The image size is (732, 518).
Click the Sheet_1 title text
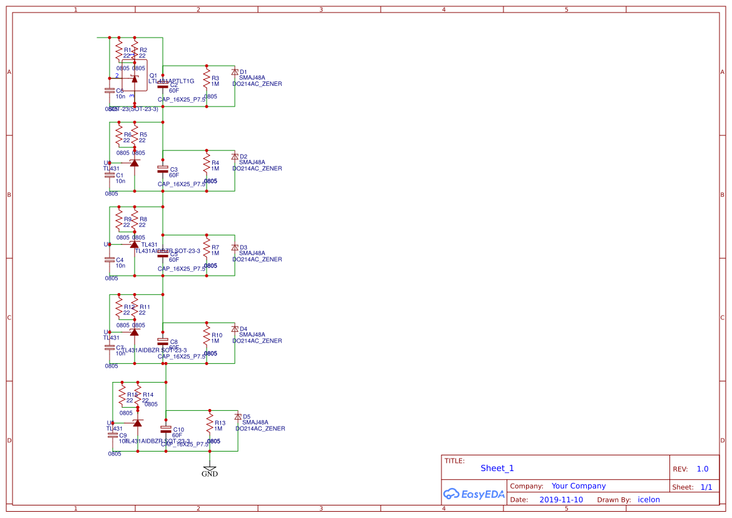[x=497, y=468]
